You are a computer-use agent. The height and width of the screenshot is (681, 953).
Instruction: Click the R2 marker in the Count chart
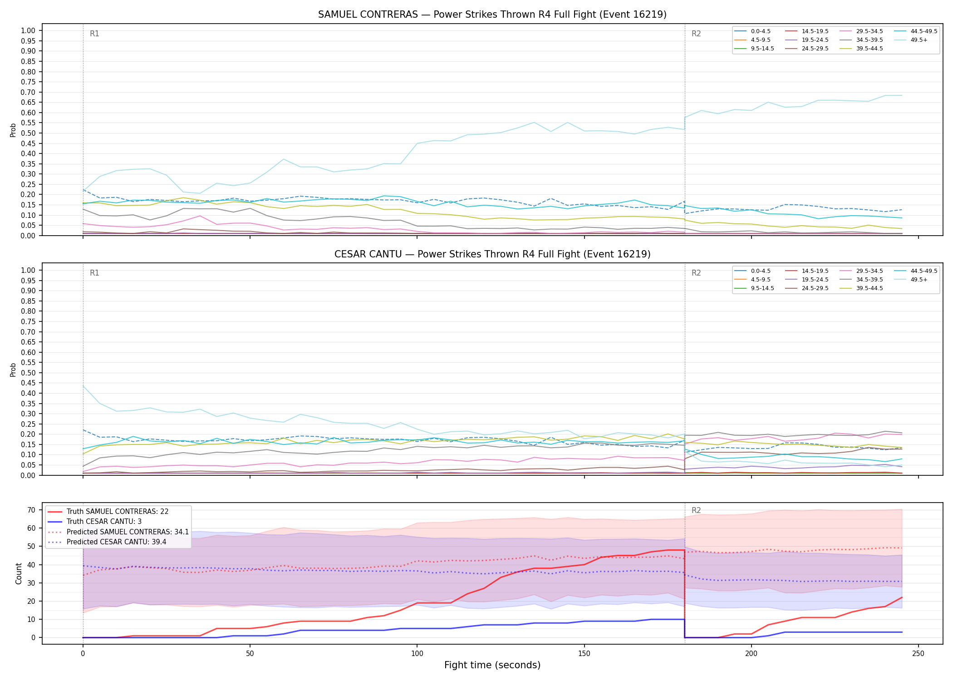click(696, 510)
